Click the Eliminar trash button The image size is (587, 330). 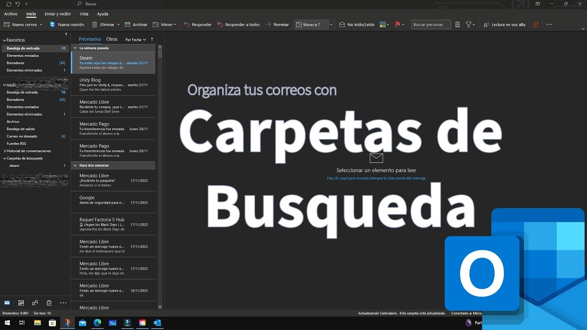click(x=103, y=25)
